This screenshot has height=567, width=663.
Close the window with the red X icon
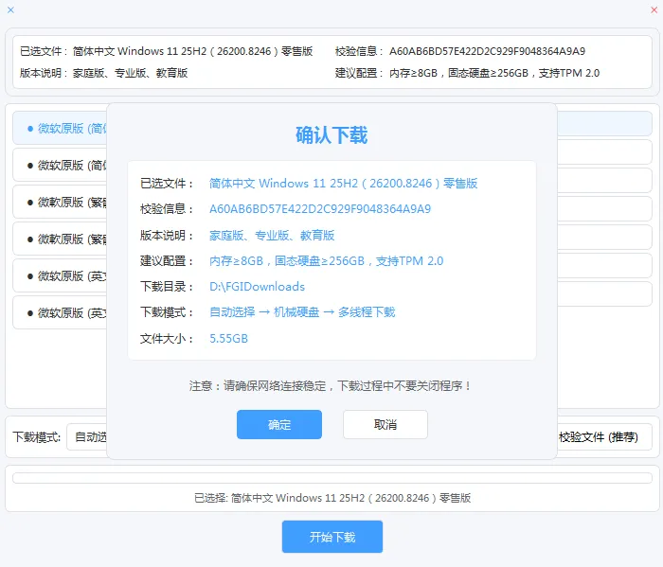pyautogui.click(x=654, y=9)
